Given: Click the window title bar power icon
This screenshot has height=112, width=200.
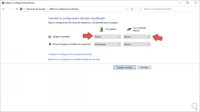Looking at the screenshot, I should point(3,3).
